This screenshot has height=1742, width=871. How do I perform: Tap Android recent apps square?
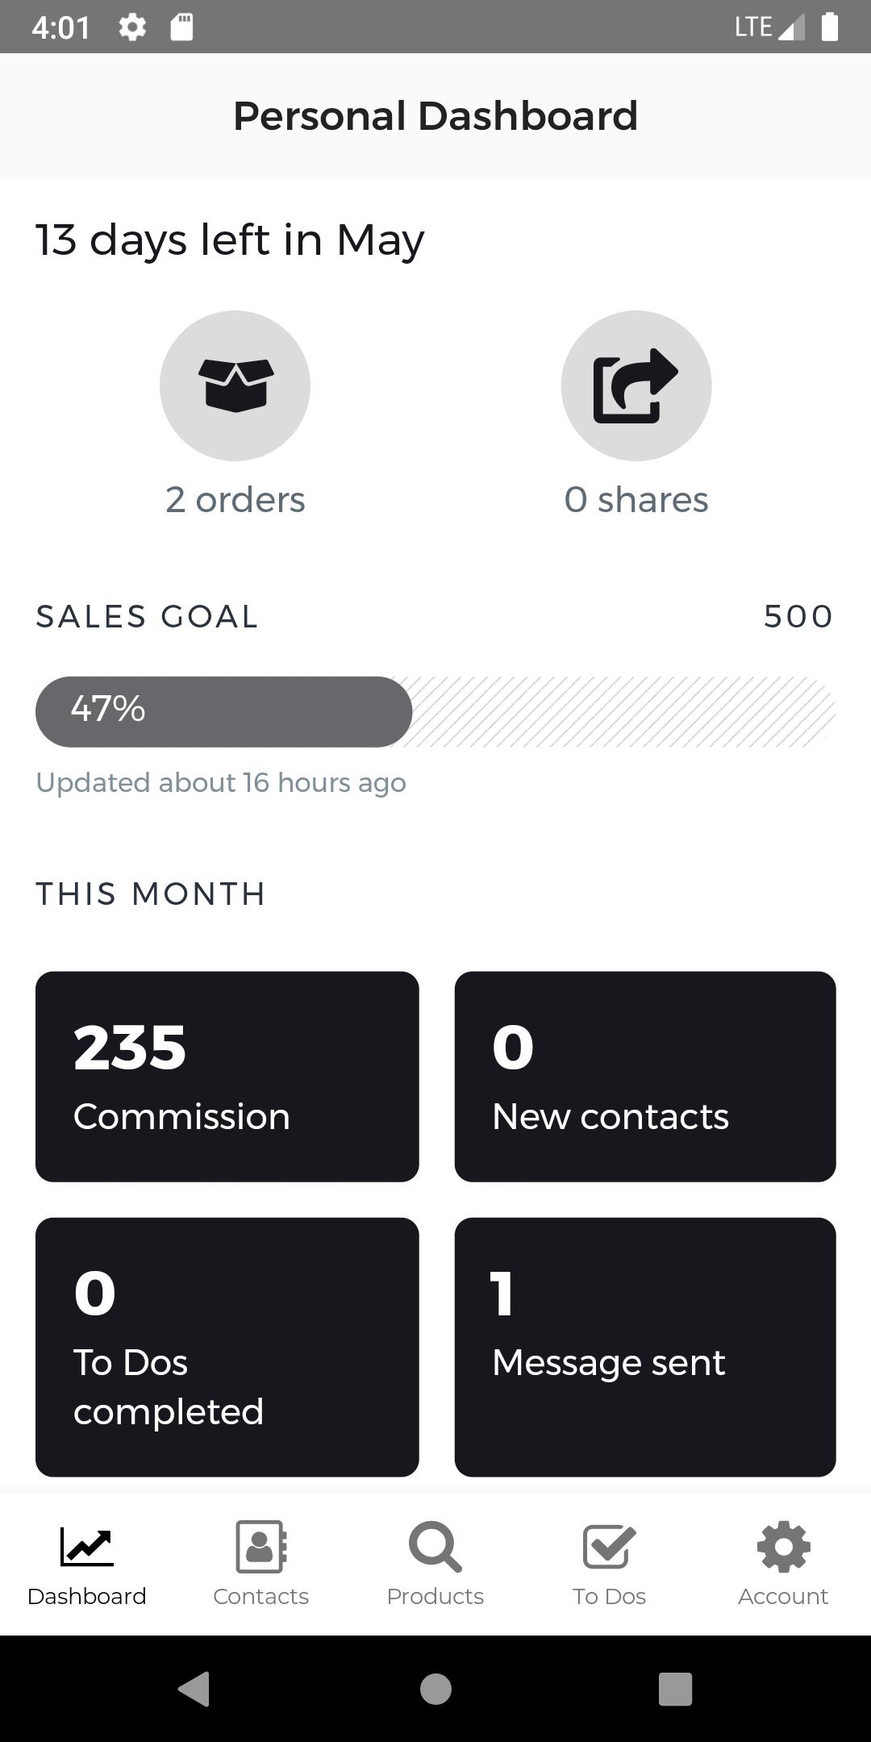pyautogui.click(x=676, y=1689)
